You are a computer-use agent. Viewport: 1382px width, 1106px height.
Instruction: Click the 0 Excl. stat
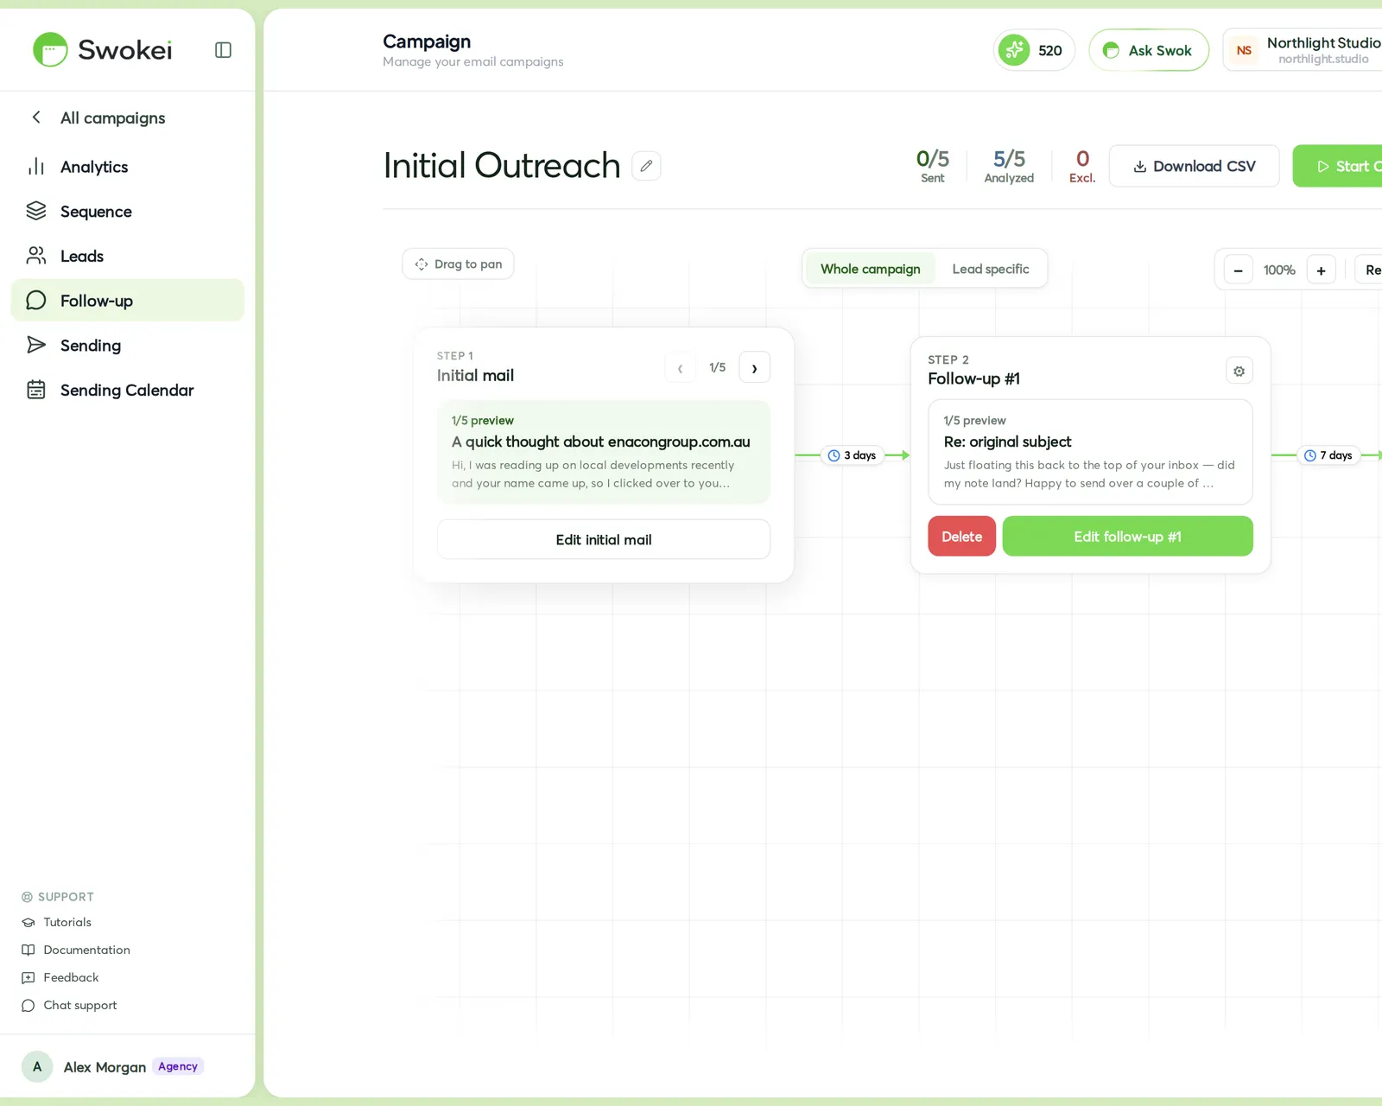(1082, 166)
